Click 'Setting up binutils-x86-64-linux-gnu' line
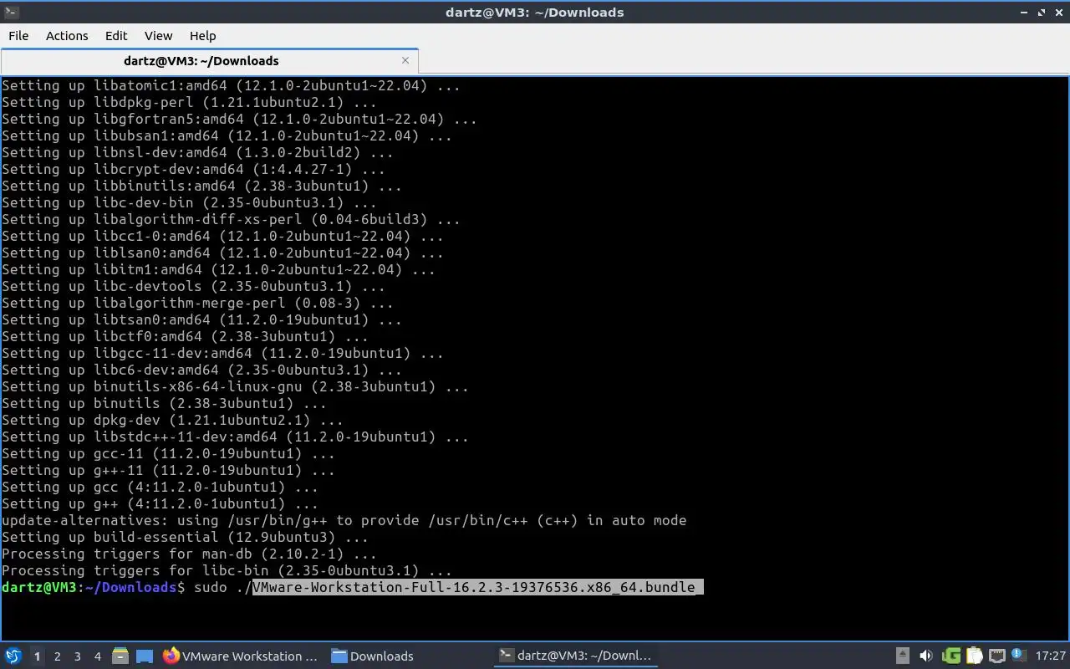The height and width of the screenshot is (669, 1070). (x=235, y=386)
